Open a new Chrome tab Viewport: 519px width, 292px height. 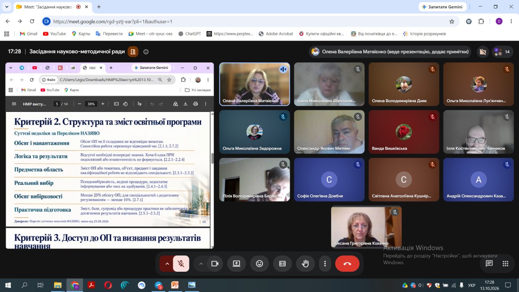point(99,7)
